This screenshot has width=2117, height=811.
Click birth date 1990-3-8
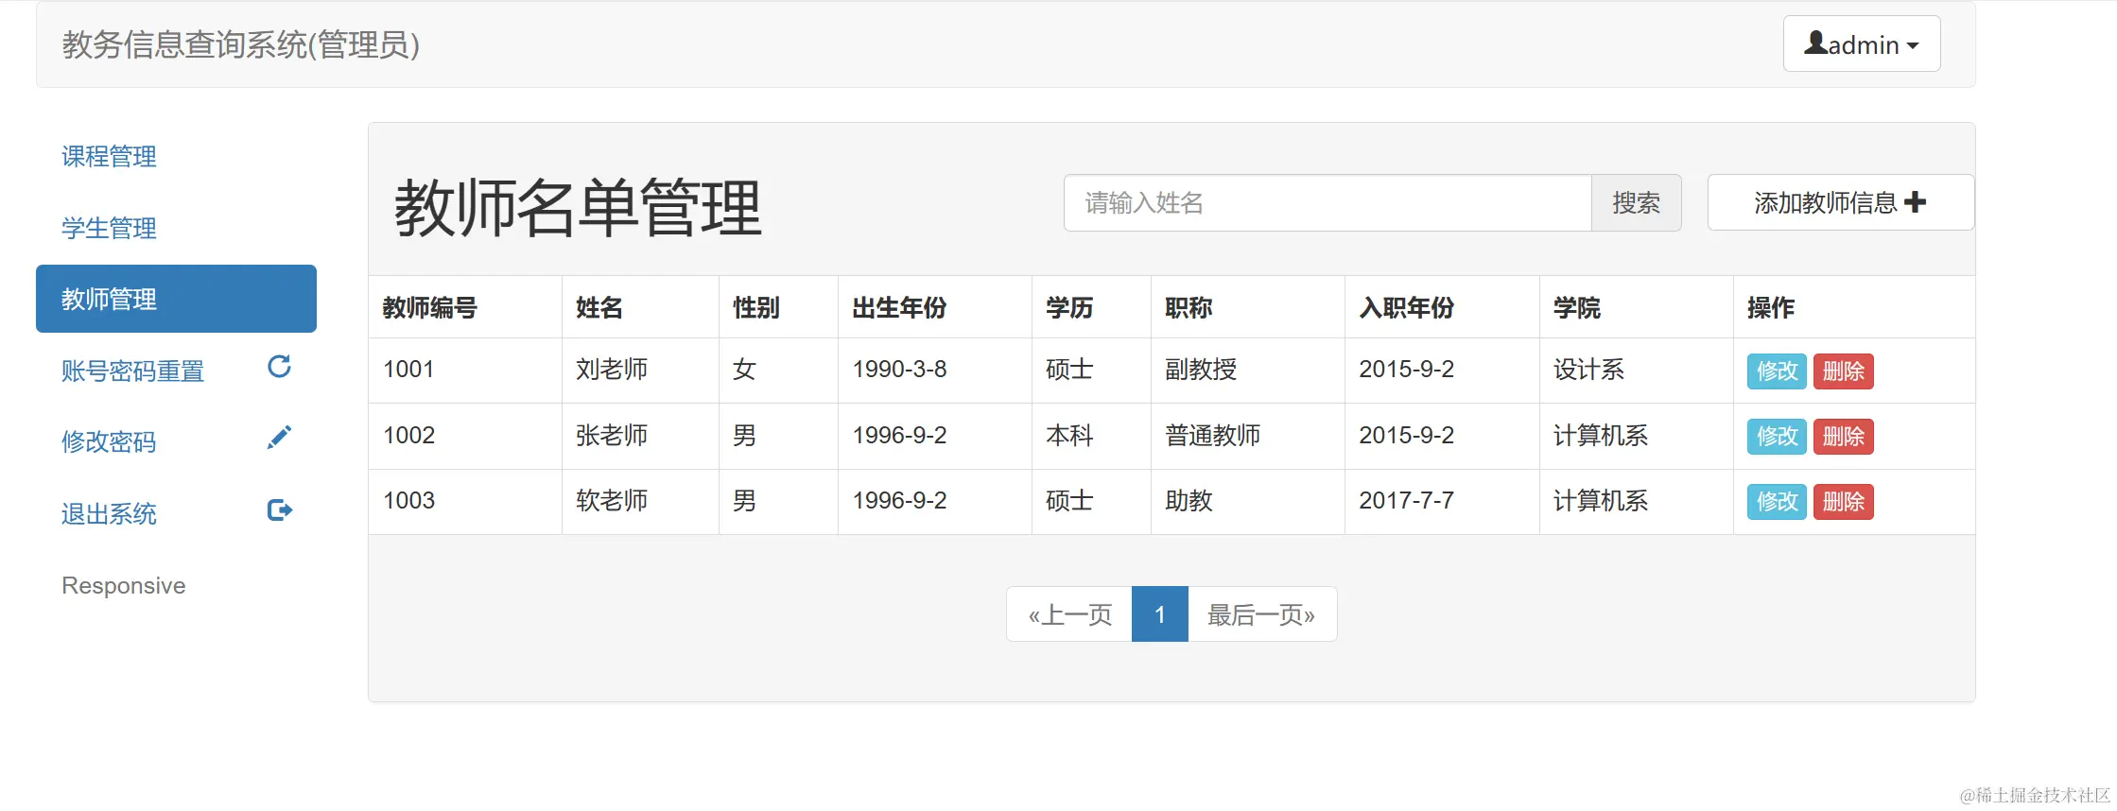899,370
